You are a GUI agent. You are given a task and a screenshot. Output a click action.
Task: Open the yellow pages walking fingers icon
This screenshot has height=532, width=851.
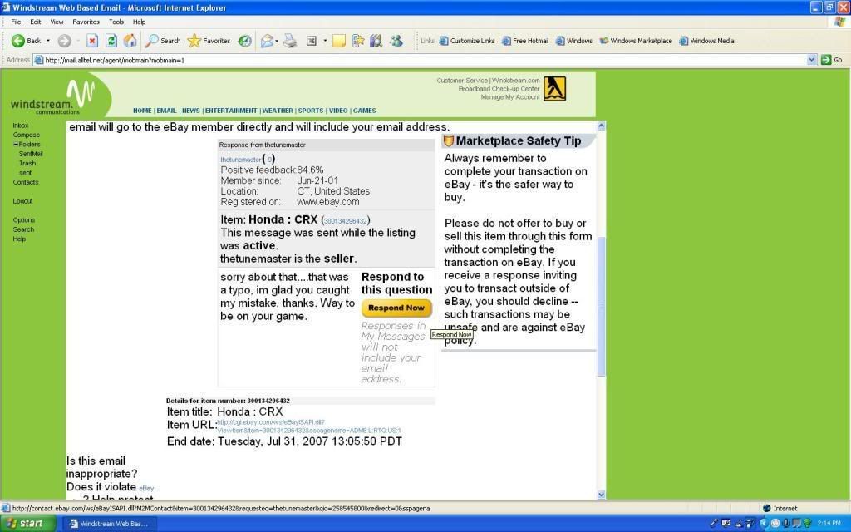click(554, 89)
